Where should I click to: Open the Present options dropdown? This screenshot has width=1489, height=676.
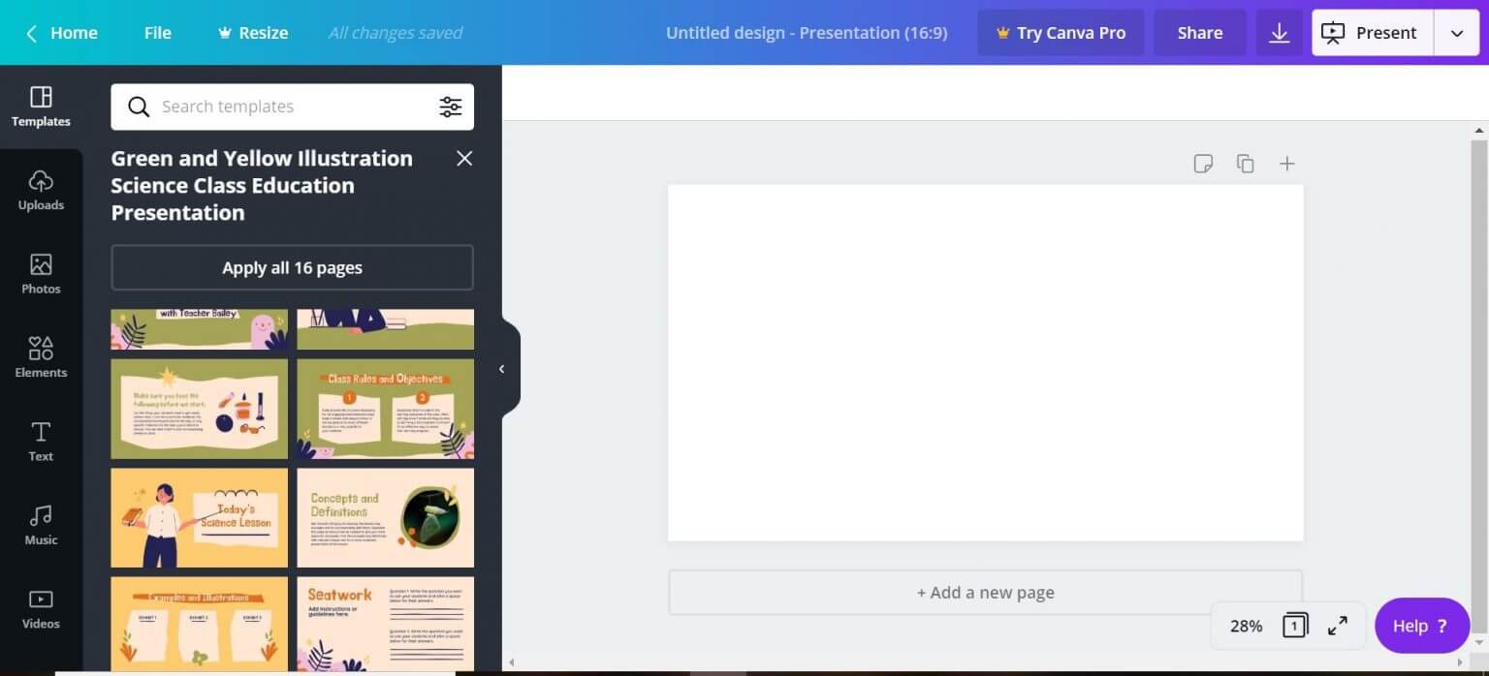click(x=1456, y=32)
